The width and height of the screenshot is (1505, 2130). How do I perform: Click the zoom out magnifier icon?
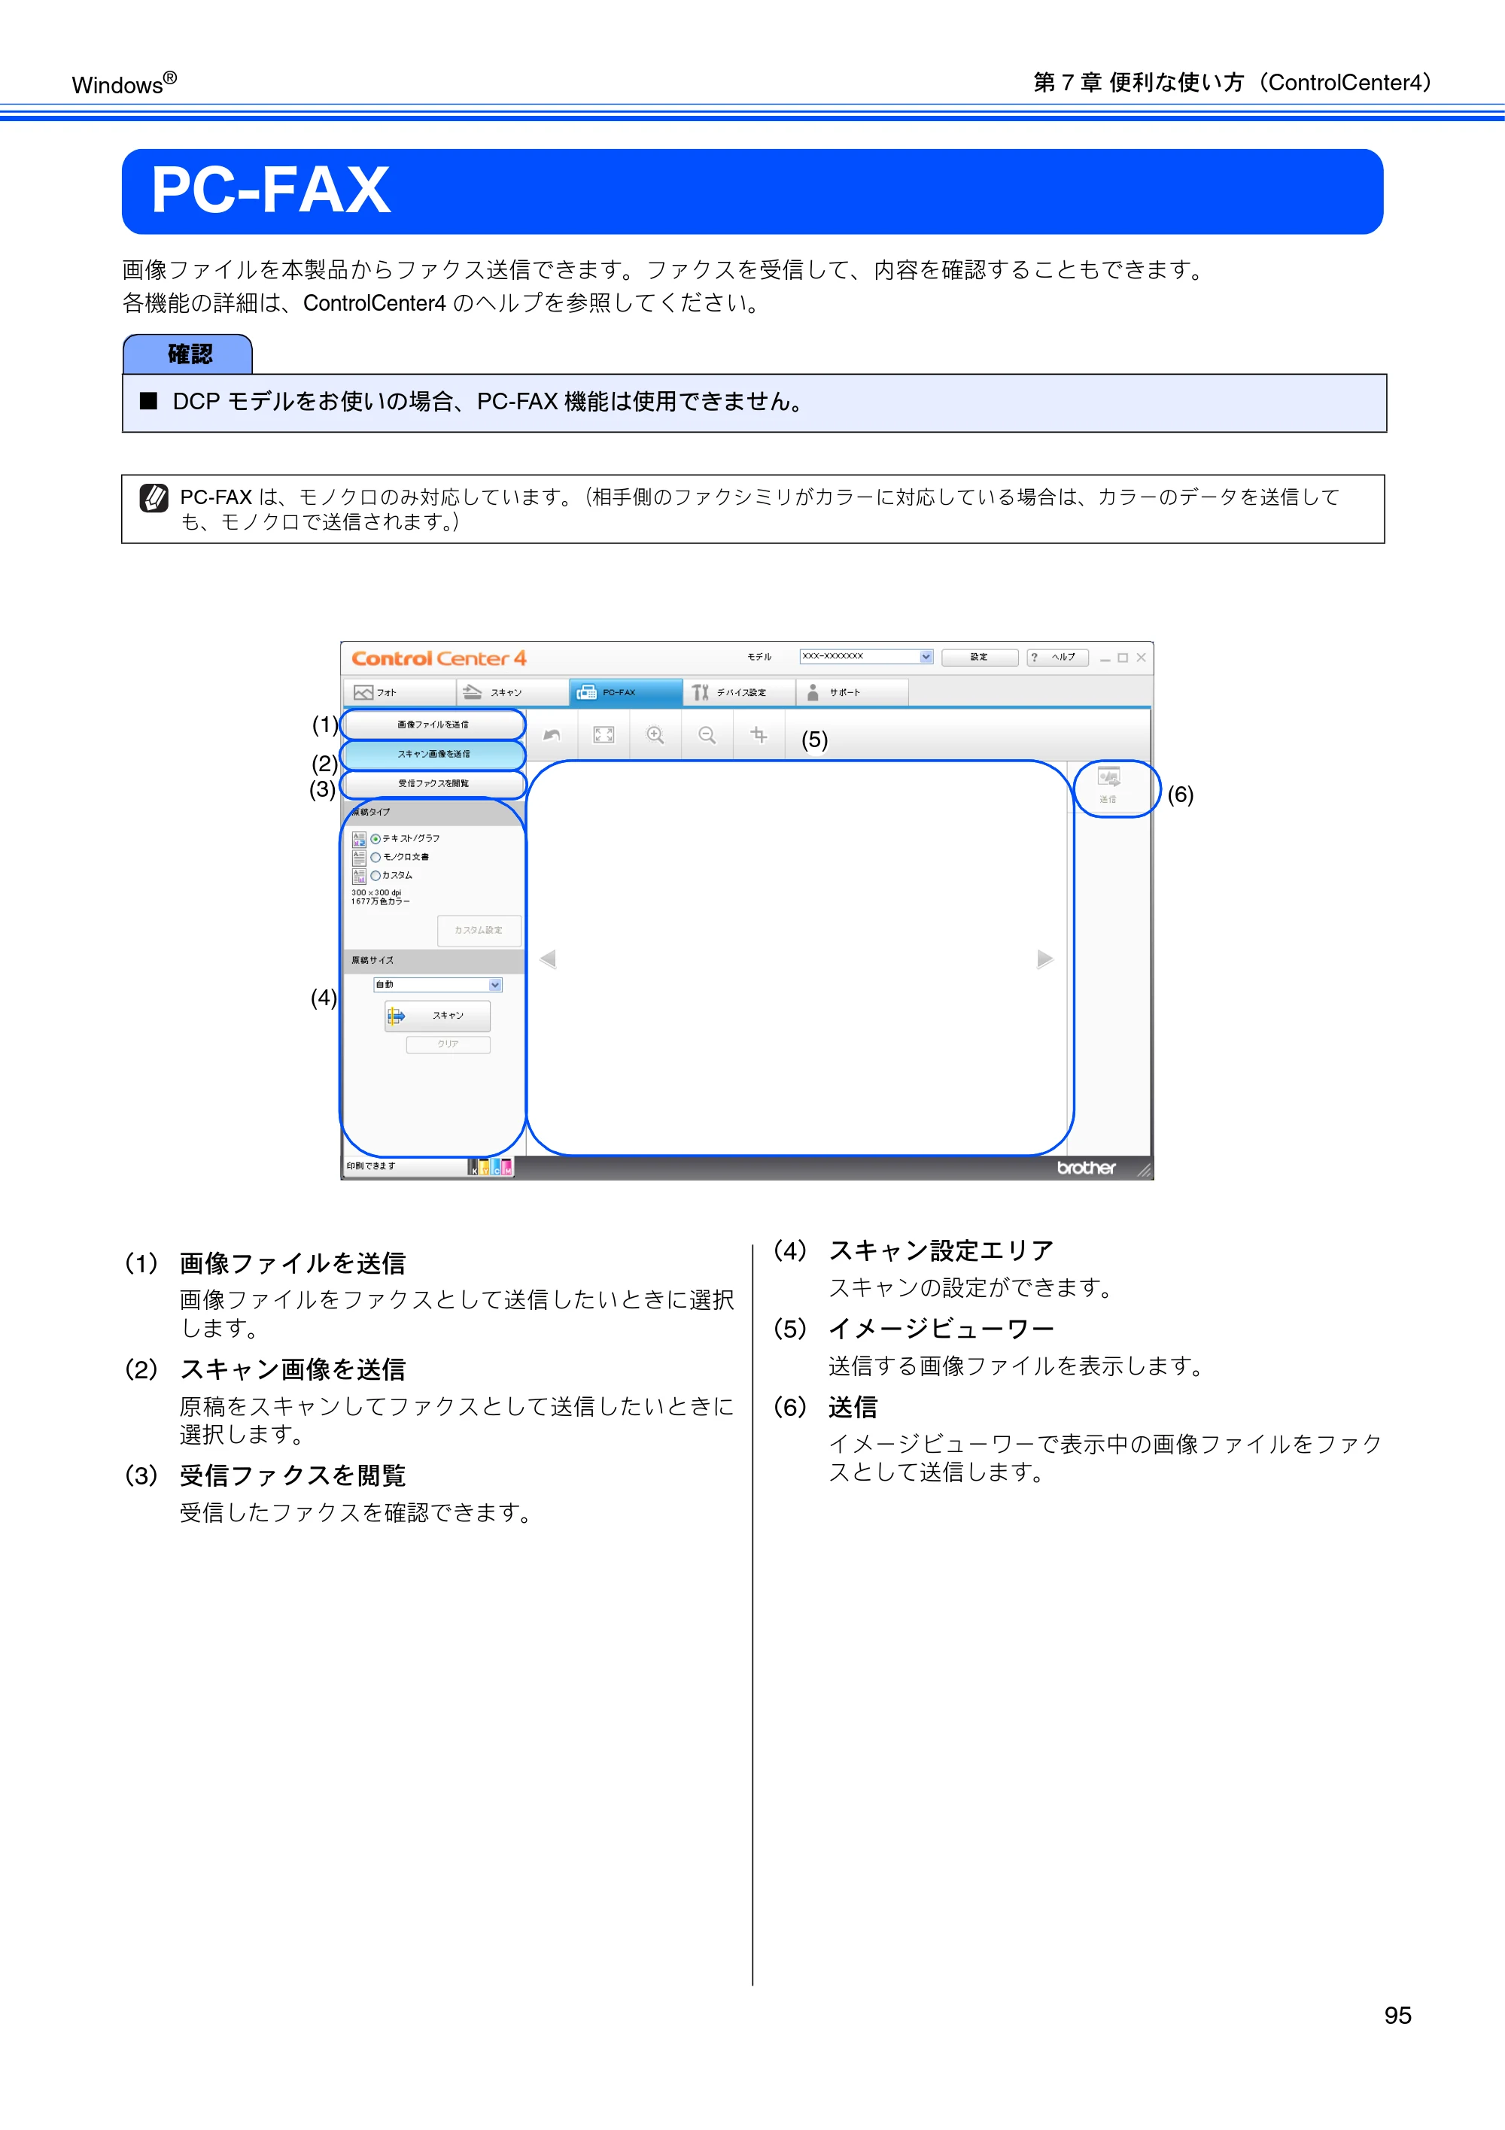(708, 736)
